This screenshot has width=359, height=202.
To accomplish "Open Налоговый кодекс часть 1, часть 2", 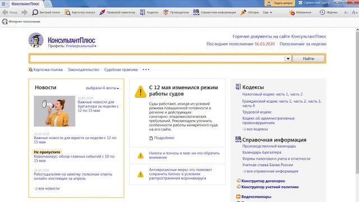I will click(x=273, y=94).
